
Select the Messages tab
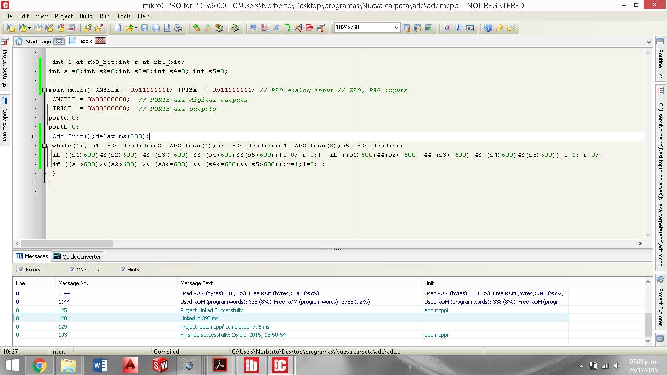(32, 256)
